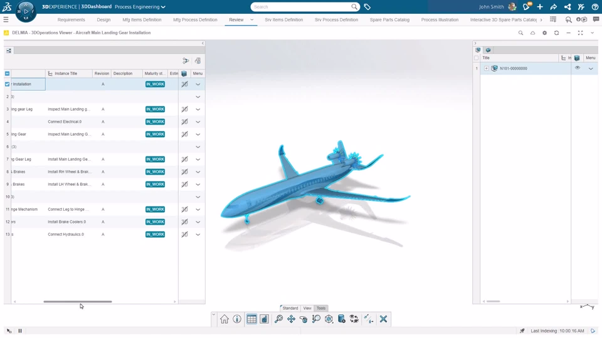602x338 pixels.
Task: Toggle the table grid icon in bottom toolbar
Action: (251, 319)
